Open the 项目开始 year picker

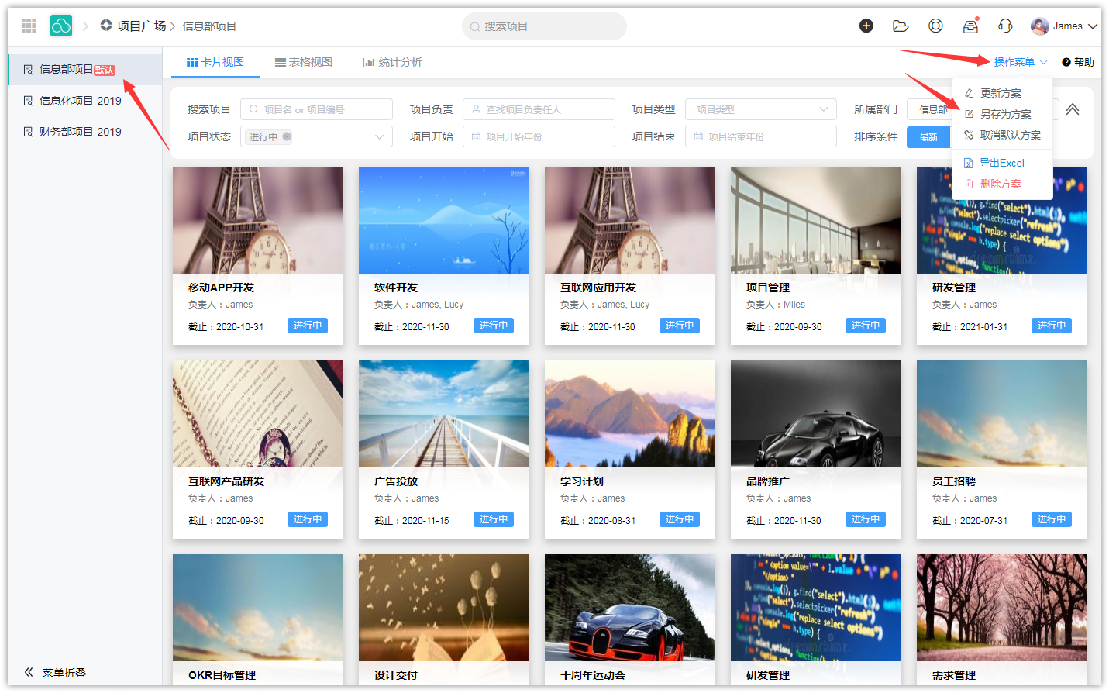click(x=539, y=136)
